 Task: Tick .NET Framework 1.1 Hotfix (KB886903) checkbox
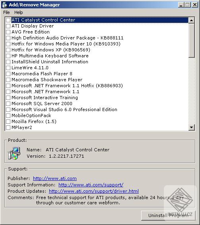(8, 86)
